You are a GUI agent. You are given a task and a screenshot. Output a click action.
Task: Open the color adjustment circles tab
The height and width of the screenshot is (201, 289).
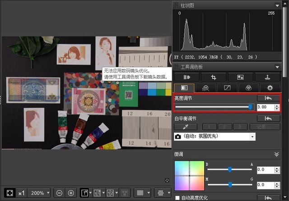pyautogui.click(x=248, y=88)
